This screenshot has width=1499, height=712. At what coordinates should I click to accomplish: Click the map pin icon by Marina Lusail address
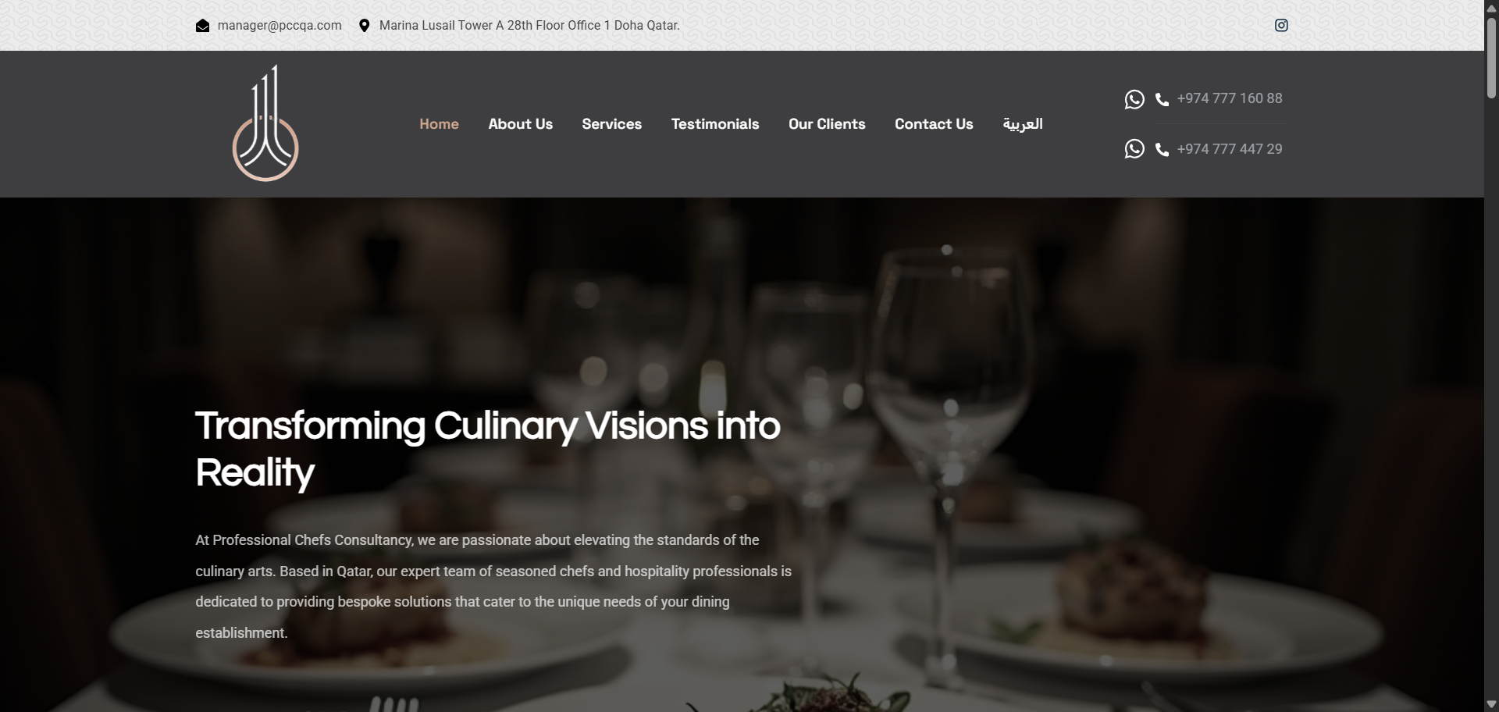pyautogui.click(x=364, y=26)
